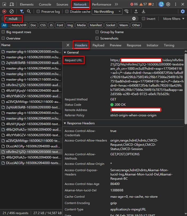Enable the Preserve log checkbox
The image size is (187, 216).
pos(38,12)
